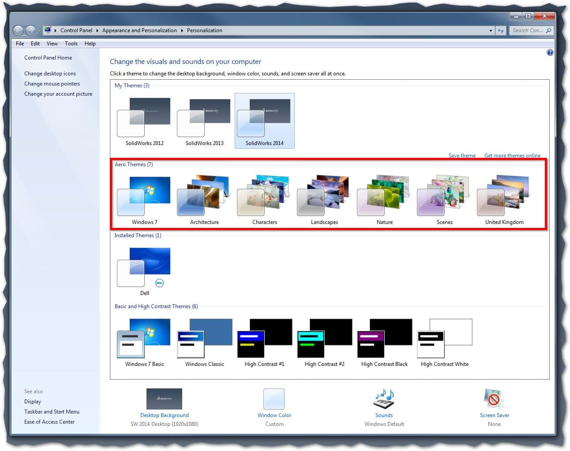The width and height of the screenshot is (570, 451).
Task: Click the Save theme link
Action: [462, 156]
